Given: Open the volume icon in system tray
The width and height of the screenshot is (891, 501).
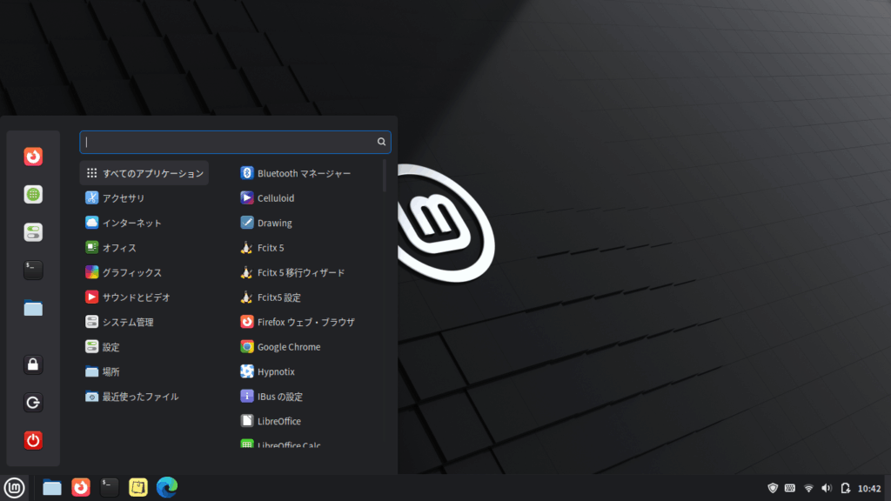Looking at the screenshot, I should [x=826, y=488].
